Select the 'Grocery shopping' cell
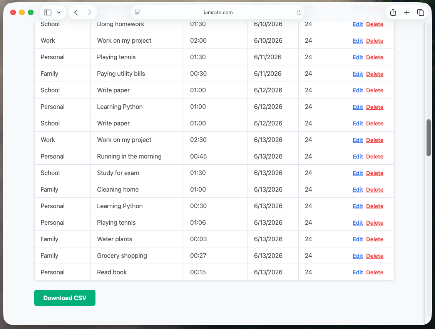435x329 pixels. tap(137, 256)
